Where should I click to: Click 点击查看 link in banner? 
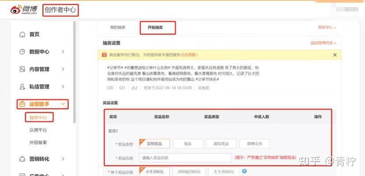(x=189, y=55)
